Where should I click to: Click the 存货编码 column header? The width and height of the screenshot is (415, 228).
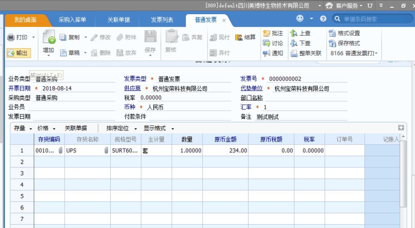pyautogui.click(x=49, y=139)
